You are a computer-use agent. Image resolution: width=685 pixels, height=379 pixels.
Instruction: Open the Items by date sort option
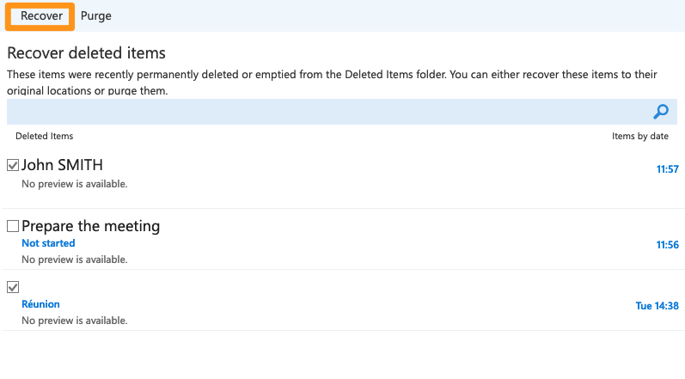[x=639, y=136]
